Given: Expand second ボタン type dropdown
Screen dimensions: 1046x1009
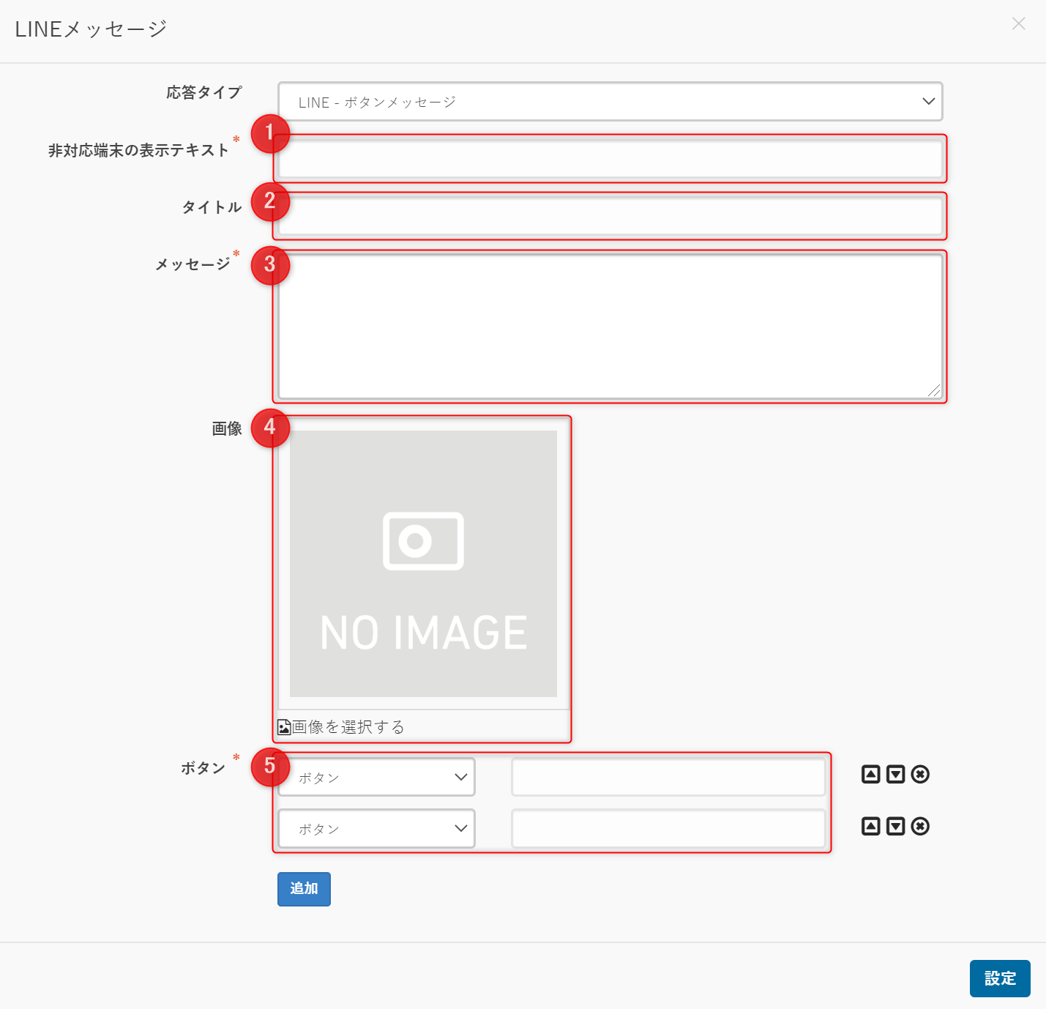Looking at the screenshot, I should point(376,828).
